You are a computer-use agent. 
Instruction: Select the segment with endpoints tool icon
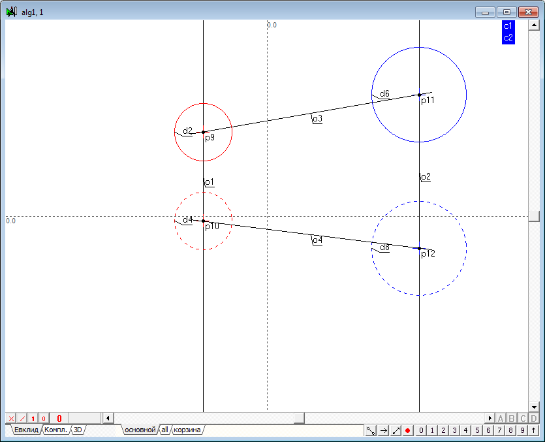(x=371, y=430)
